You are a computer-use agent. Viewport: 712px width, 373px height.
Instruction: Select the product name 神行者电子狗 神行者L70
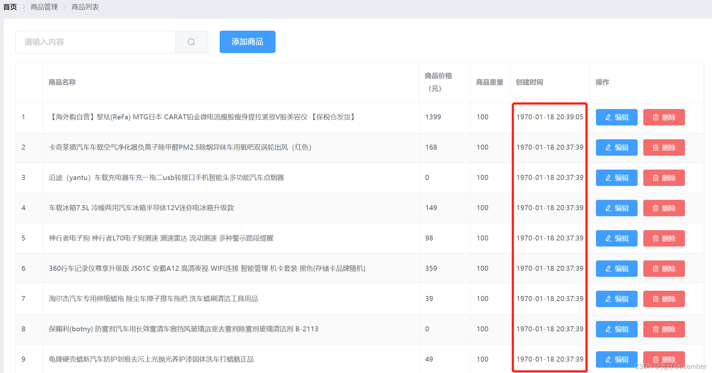(161, 238)
